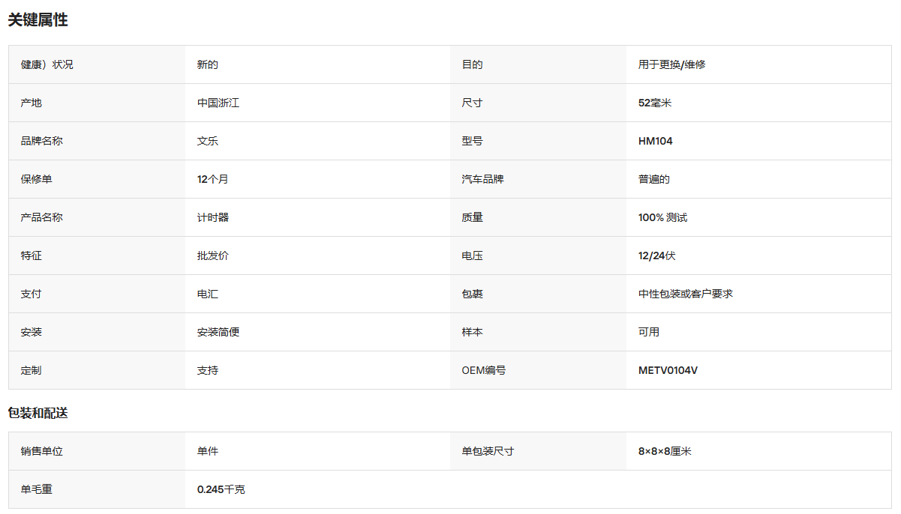The image size is (901, 514).
Task: Click the value "安装简便"
Action: [218, 332]
